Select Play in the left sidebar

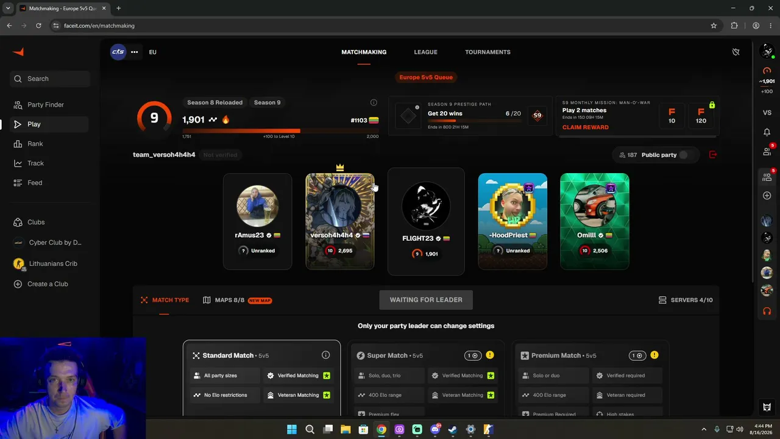click(x=50, y=124)
